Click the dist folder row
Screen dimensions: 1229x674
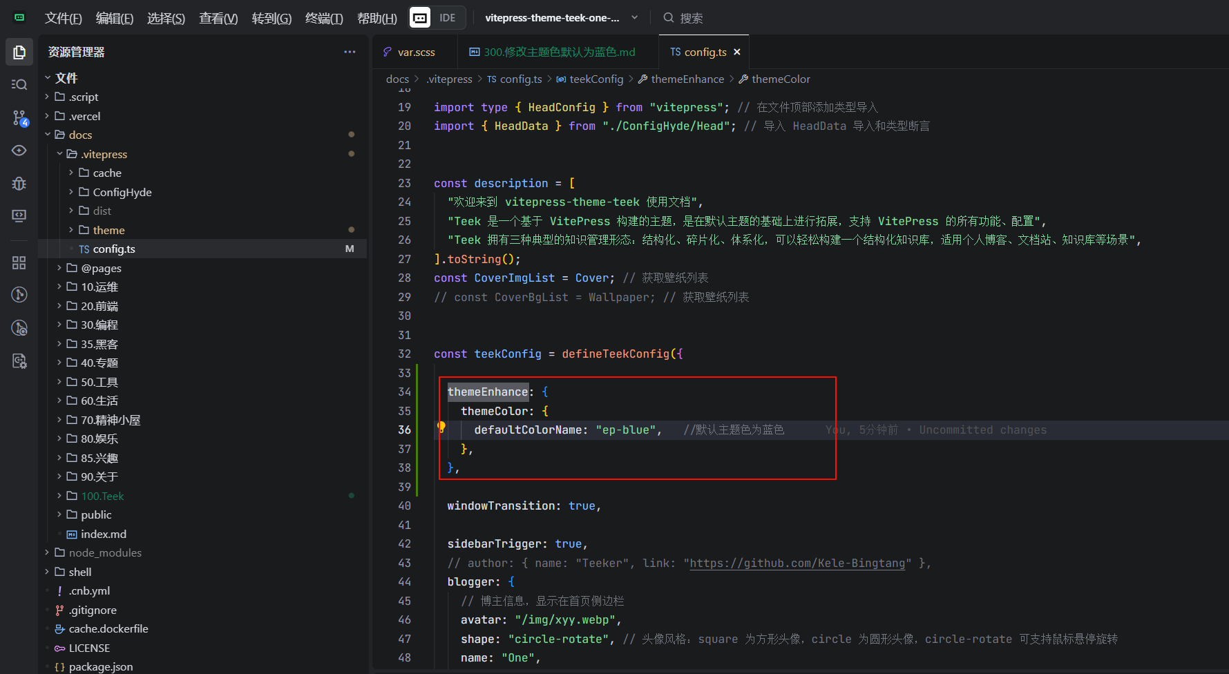202,211
